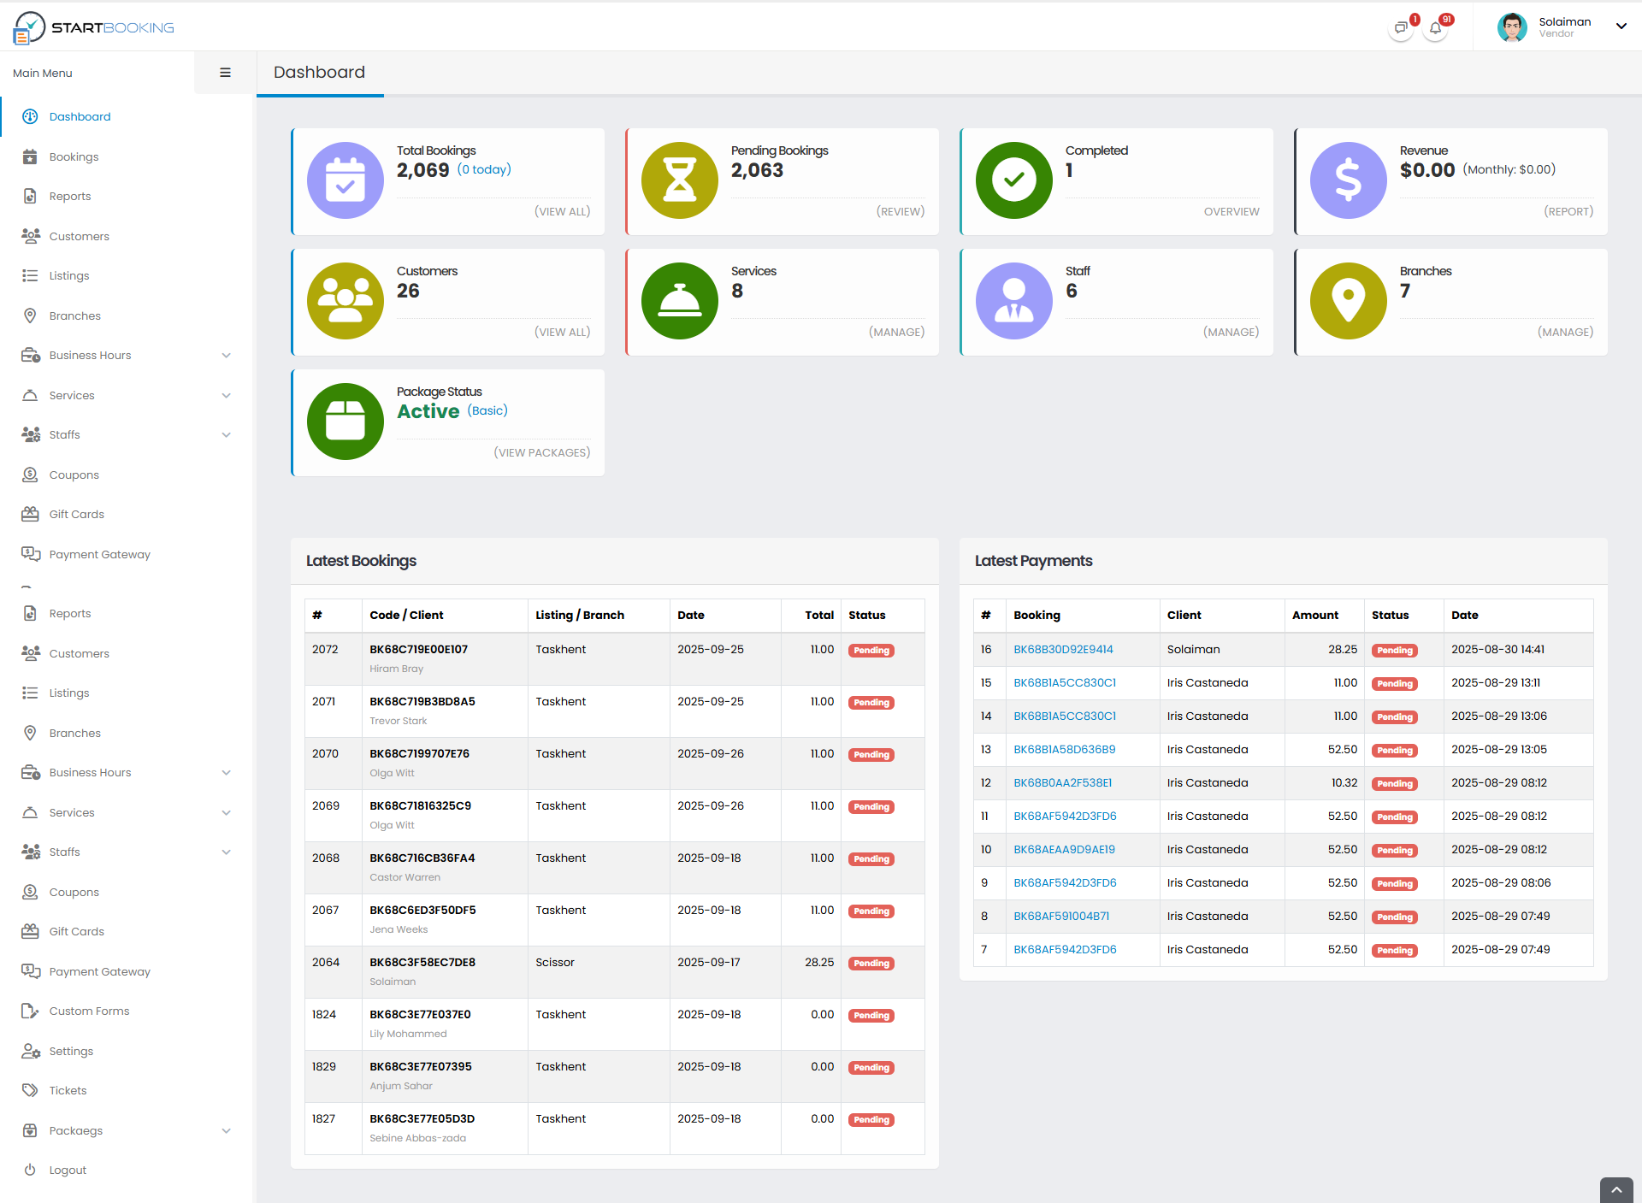This screenshot has height=1203, width=1642.
Task: Open Gift Cards in sidebar menu
Action: tap(76, 515)
